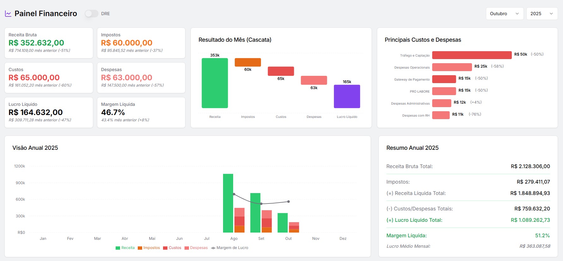Toggle Impostos series in Visão Anual legend
This screenshot has height=261, width=563.
click(149, 248)
